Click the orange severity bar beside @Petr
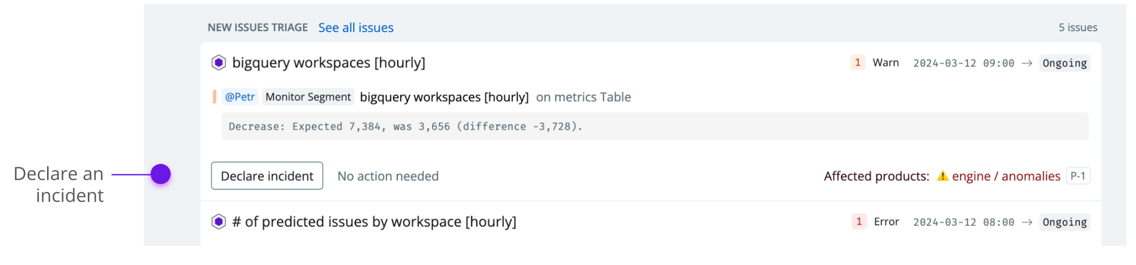The height and width of the screenshot is (265, 1136). [x=214, y=97]
